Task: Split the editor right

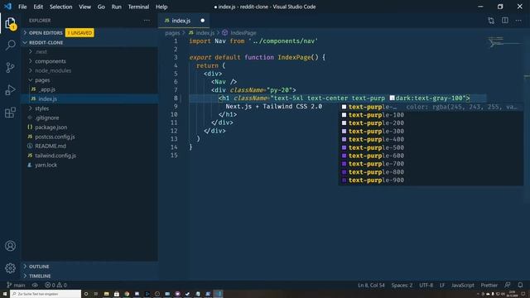Action: click(504, 21)
